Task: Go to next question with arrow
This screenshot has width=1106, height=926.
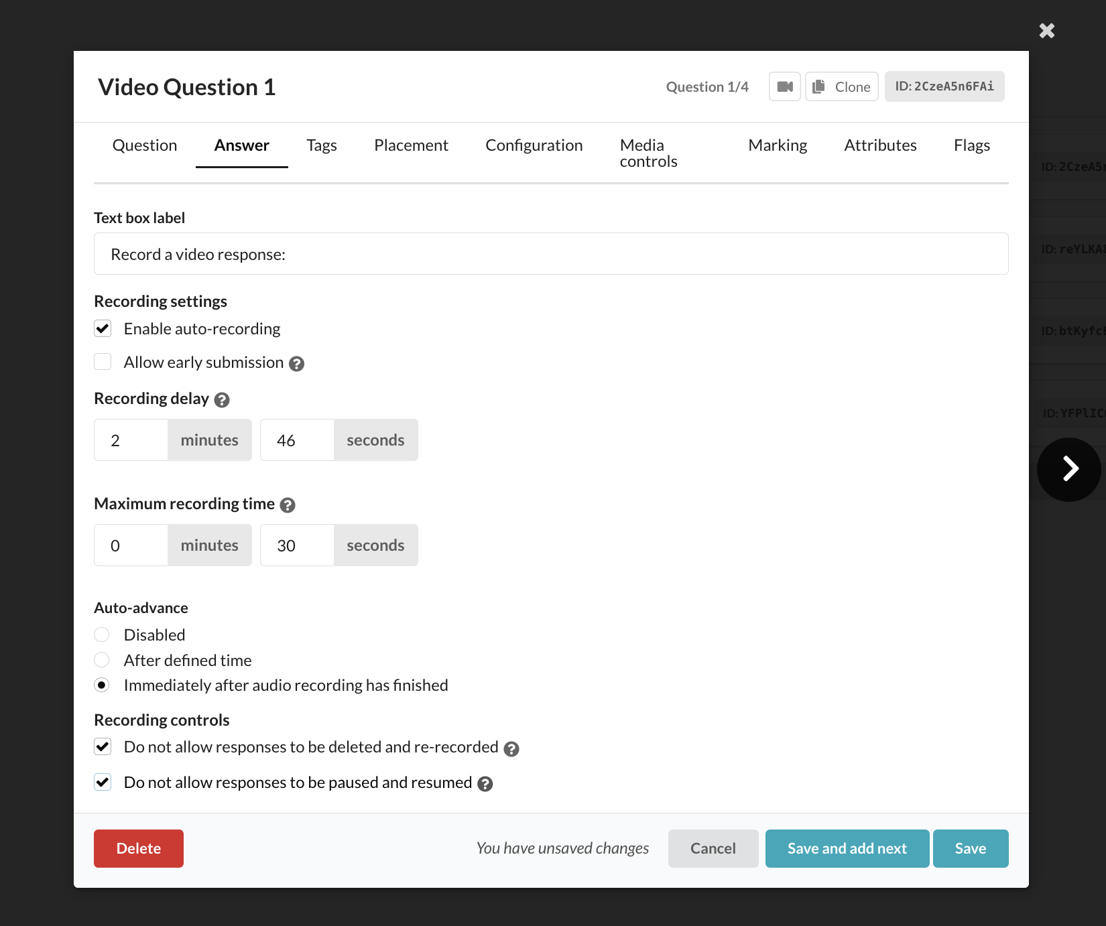Action: pos(1069,469)
